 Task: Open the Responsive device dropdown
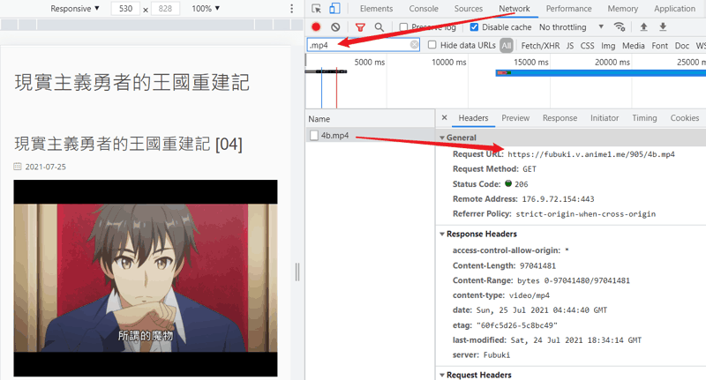tap(75, 9)
